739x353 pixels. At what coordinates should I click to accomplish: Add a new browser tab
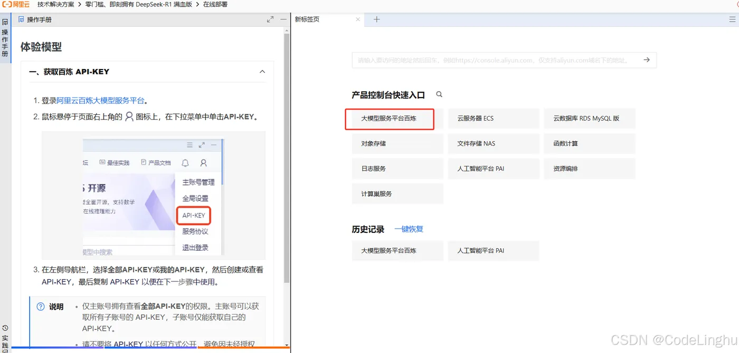tap(376, 19)
